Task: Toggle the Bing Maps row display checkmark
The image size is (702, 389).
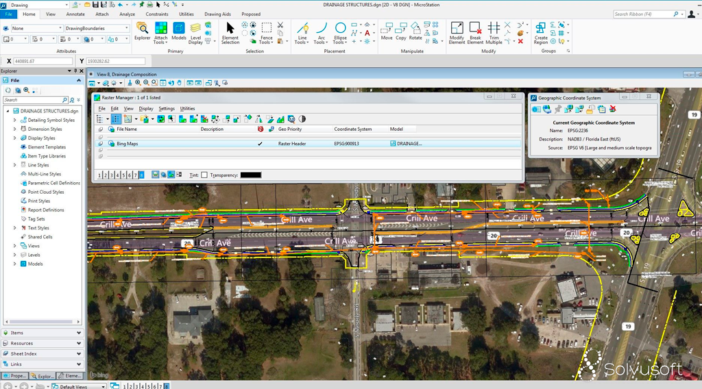Action: pyautogui.click(x=260, y=144)
